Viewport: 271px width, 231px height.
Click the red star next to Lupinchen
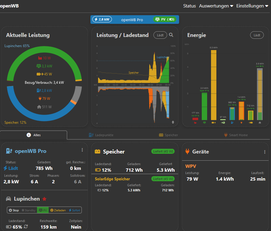click(x=44, y=199)
